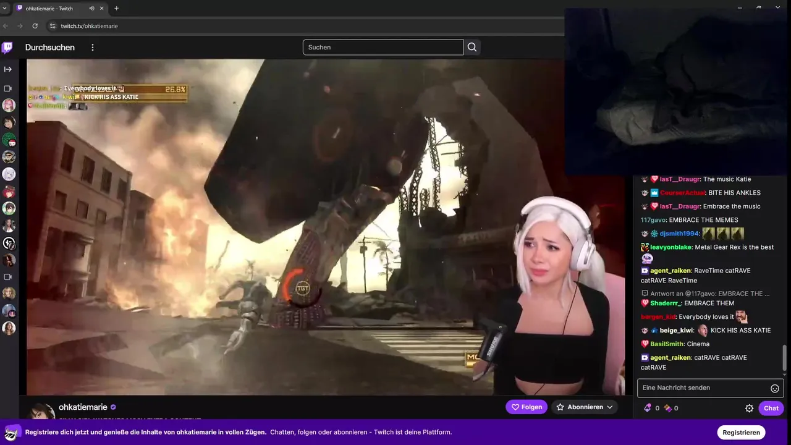
Task: Open user bergen_kid in chat
Action: point(659,316)
